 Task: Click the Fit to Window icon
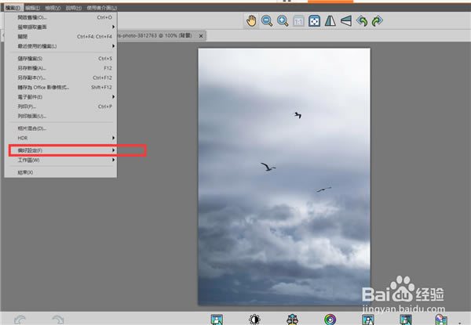[314, 21]
